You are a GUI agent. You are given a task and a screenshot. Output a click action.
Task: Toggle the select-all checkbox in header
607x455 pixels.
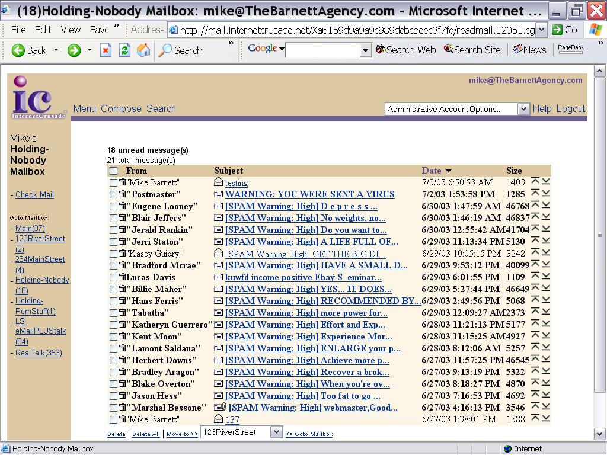[113, 171]
